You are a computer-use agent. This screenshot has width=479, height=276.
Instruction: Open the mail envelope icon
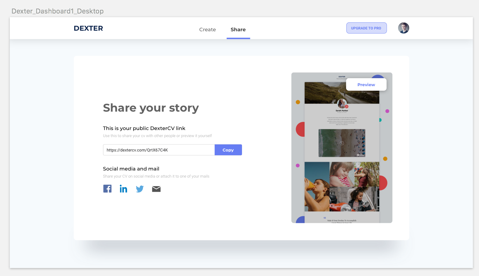pos(156,189)
